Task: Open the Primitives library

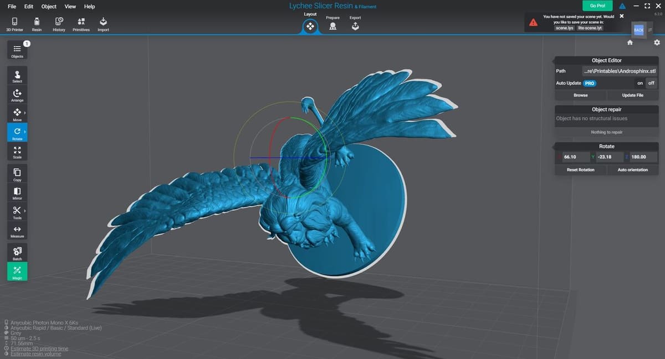Action: [x=81, y=24]
